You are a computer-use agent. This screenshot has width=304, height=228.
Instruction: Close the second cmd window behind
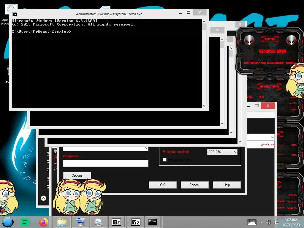pos(217,30)
